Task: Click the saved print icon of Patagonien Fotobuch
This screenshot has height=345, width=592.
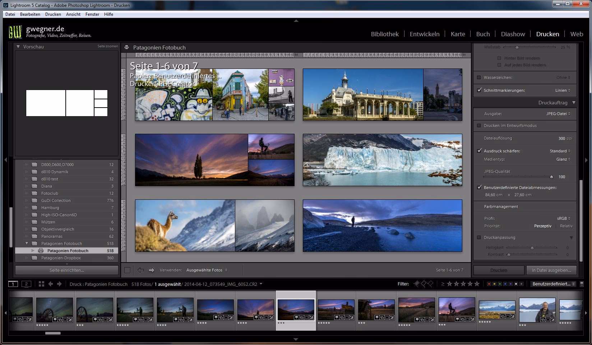Action: 41,251
